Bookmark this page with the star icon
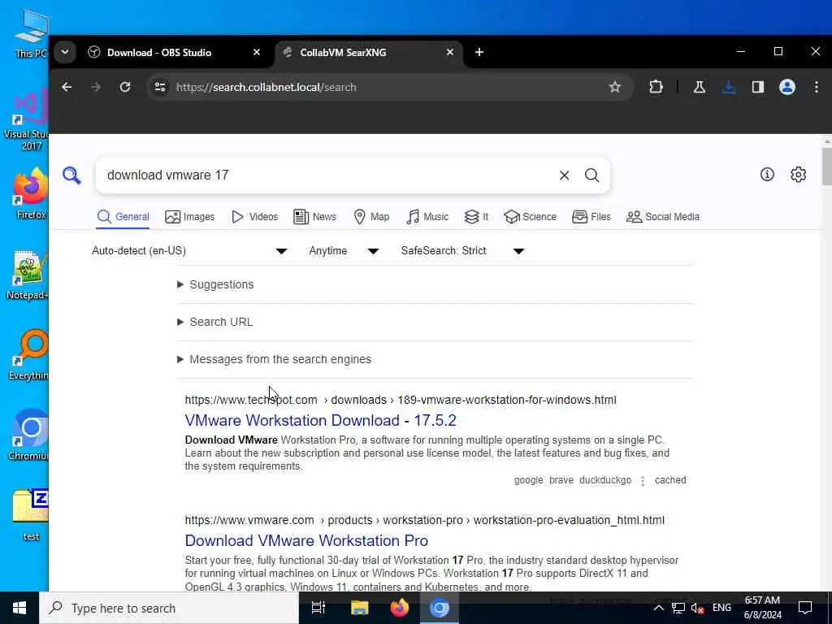Screen dimensions: 832x624 [x=615, y=87]
